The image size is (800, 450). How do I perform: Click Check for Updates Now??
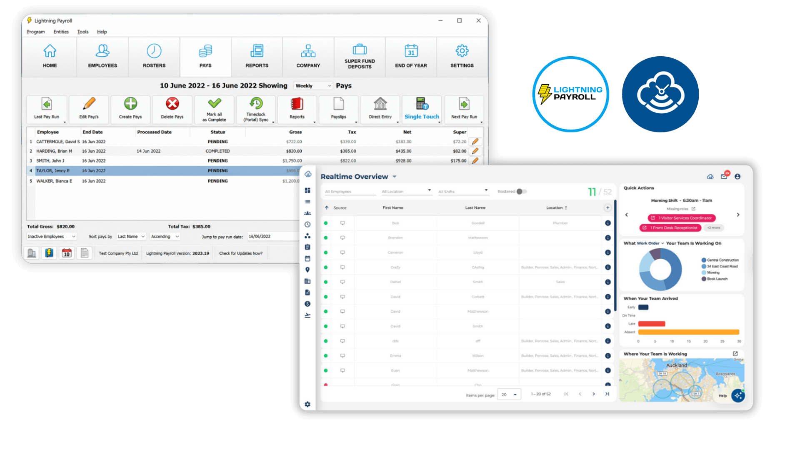click(241, 253)
